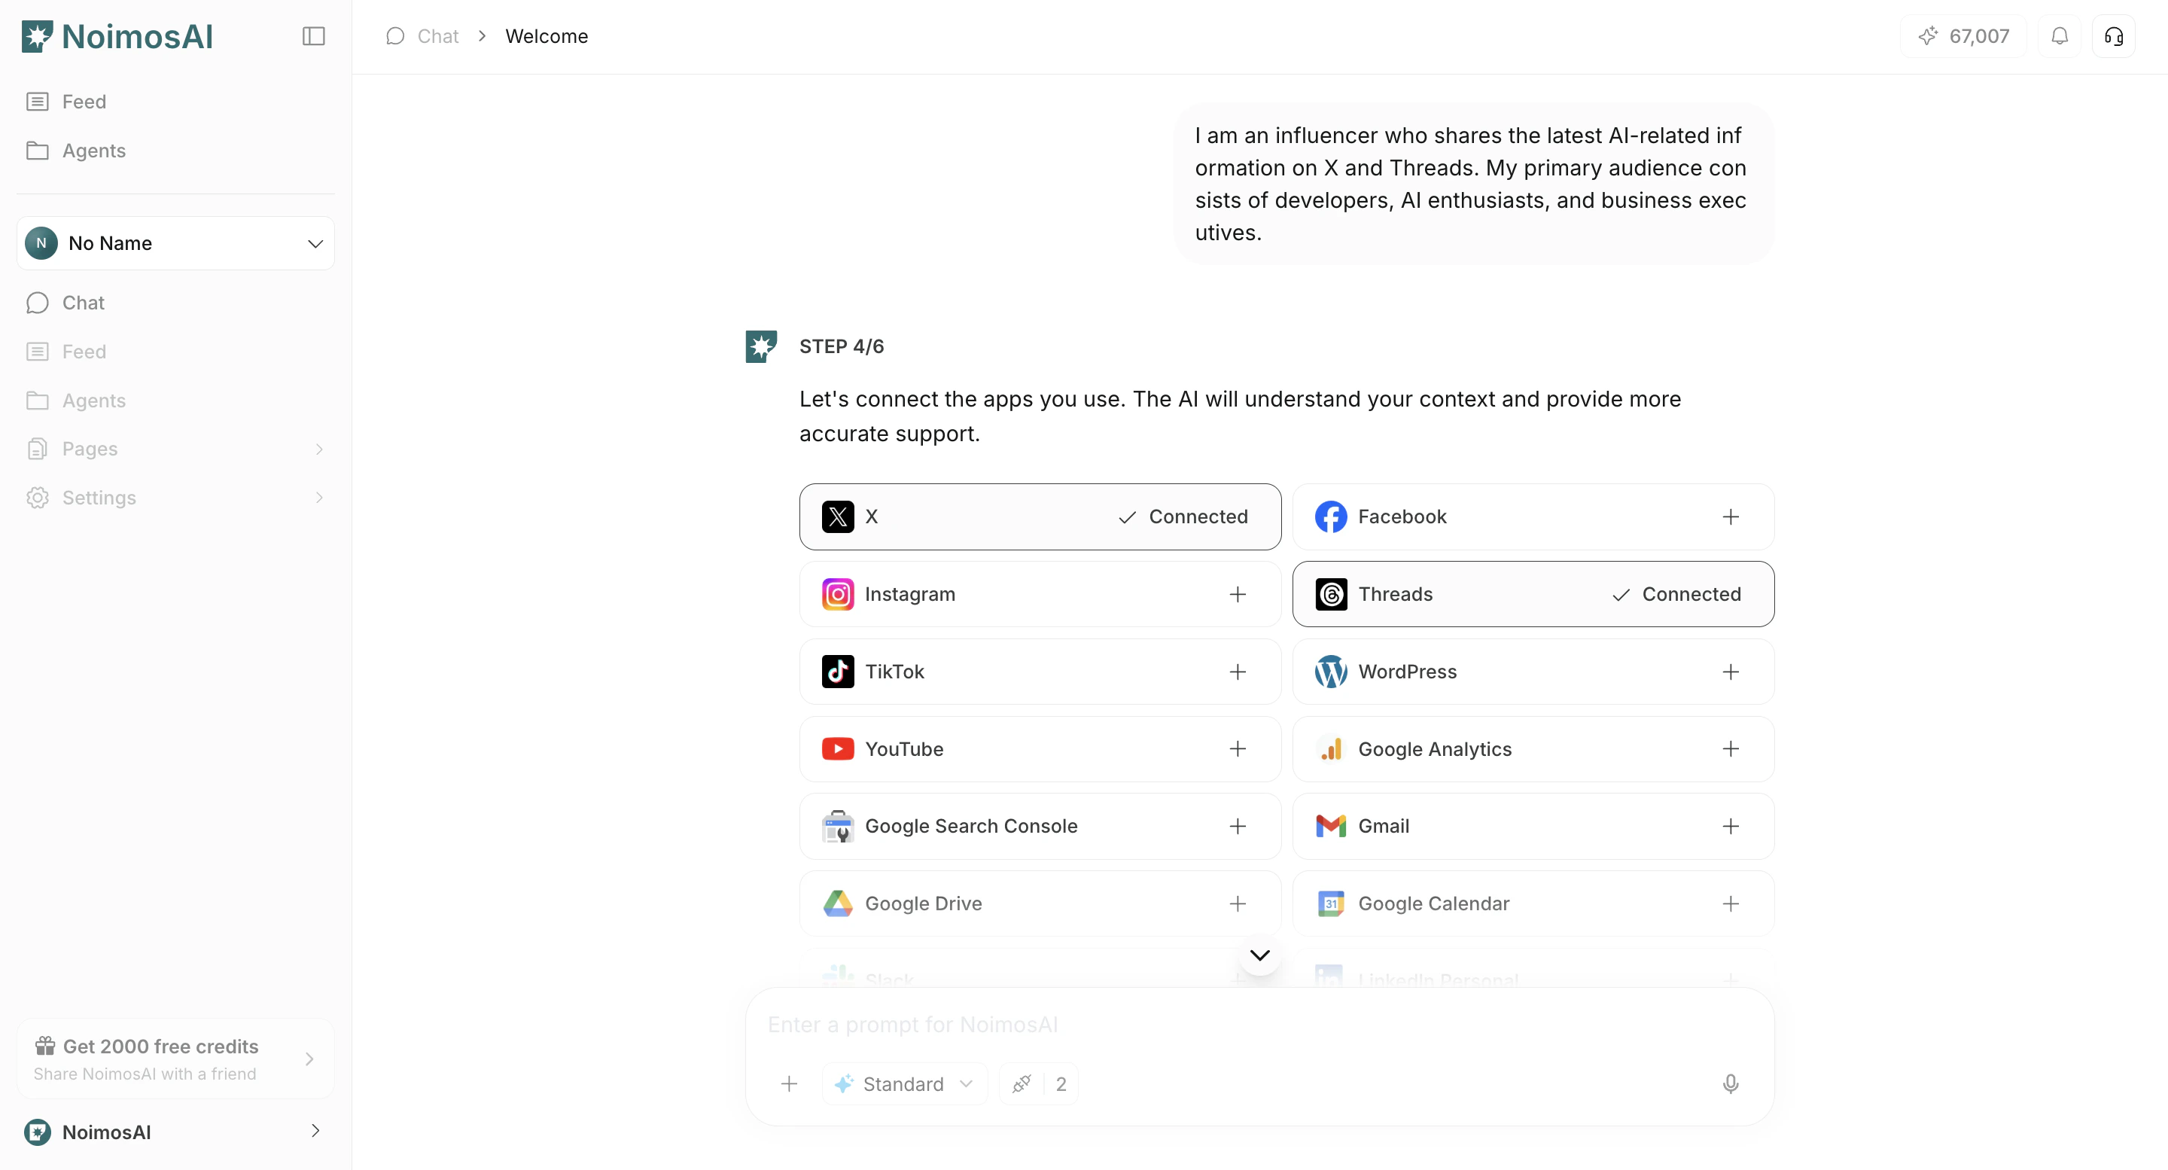Viewport: 2168px width, 1170px height.
Task: Disconnect Threads via its Connected status
Action: tap(1676, 594)
